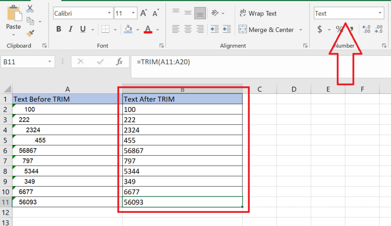Click Increase Decimal

(x=366, y=28)
